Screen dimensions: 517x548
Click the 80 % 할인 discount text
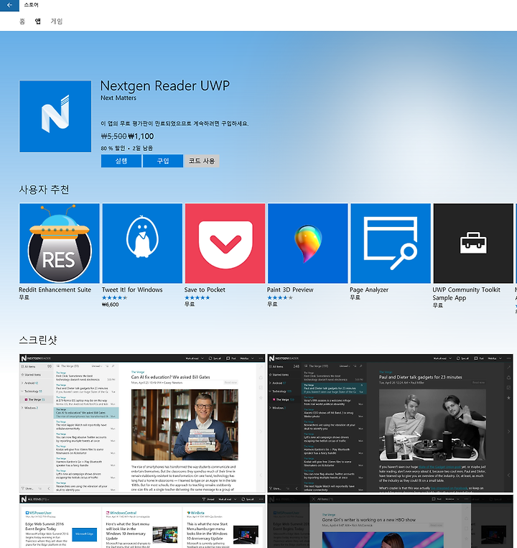pyautogui.click(x=113, y=148)
